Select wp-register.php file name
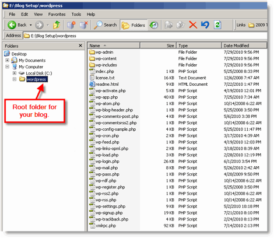Screen dimensions: 274x238 (x=110, y=187)
